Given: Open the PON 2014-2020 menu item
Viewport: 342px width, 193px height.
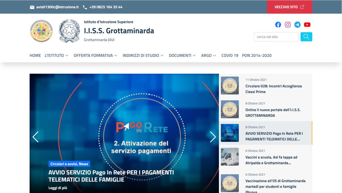Looking at the screenshot, I should [x=257, y=56].
